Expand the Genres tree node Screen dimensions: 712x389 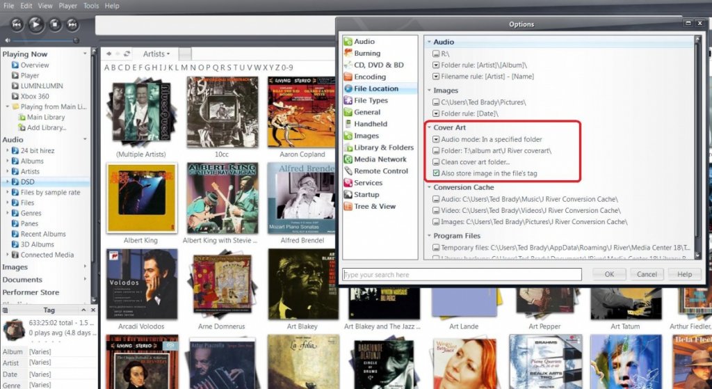pyautogui.click(x=7, y=213)
